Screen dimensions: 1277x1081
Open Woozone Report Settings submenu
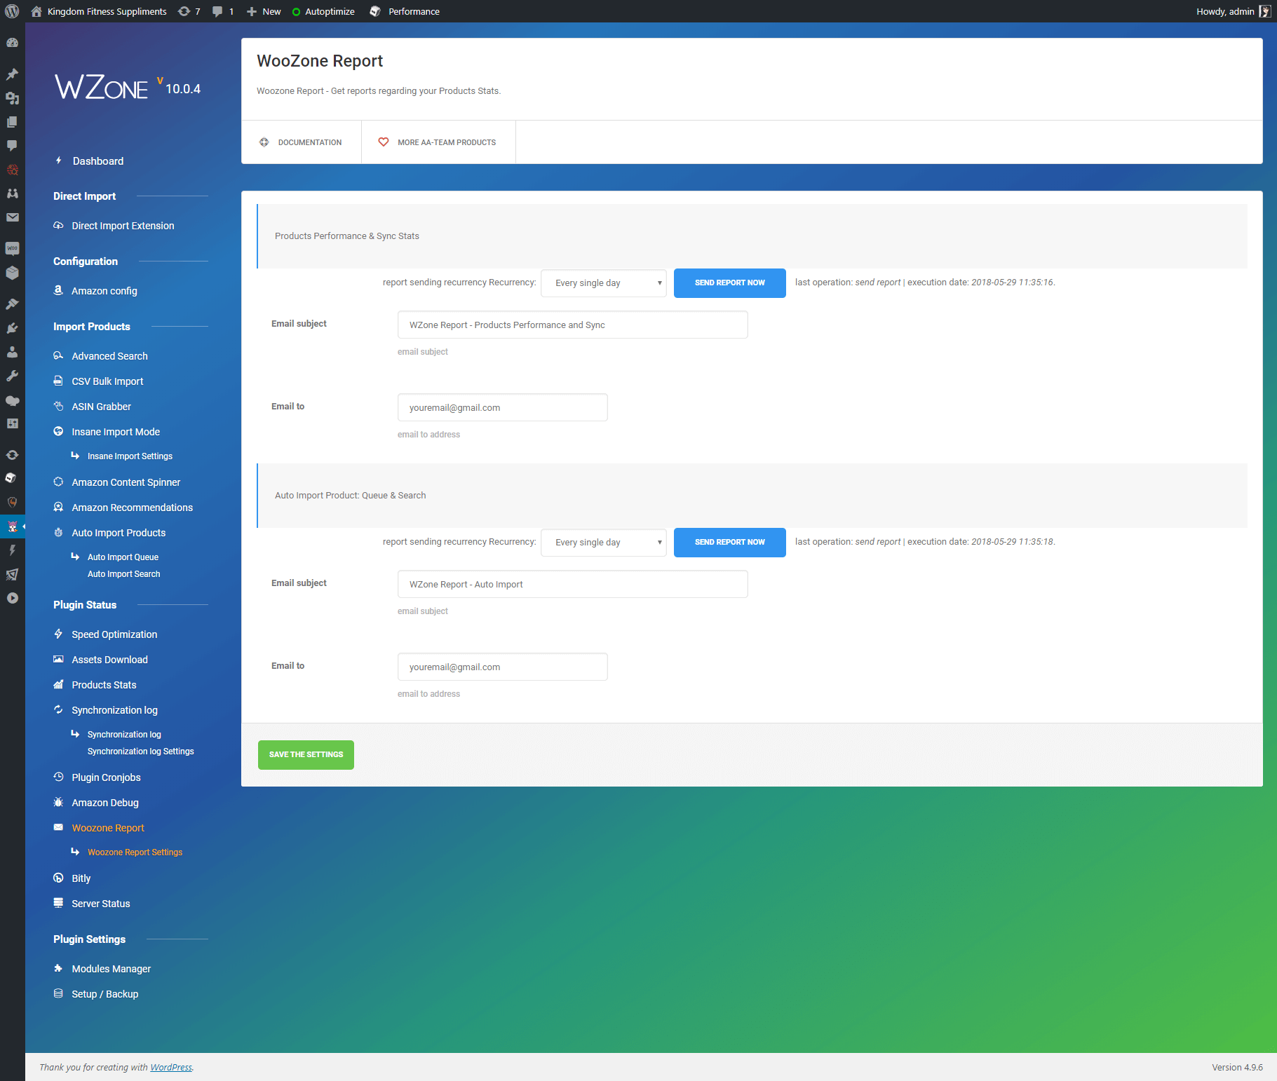pyautogui.click(x=135, y=852)
